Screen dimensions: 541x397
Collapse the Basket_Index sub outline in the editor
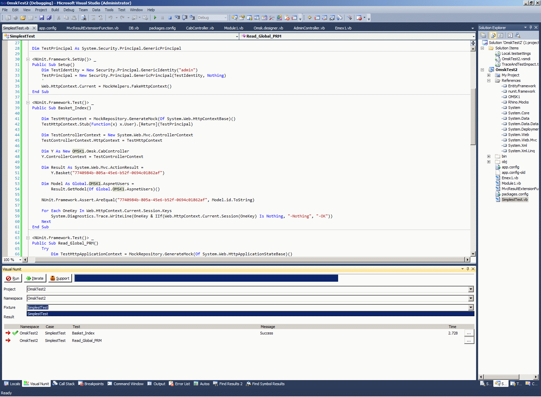28,102
